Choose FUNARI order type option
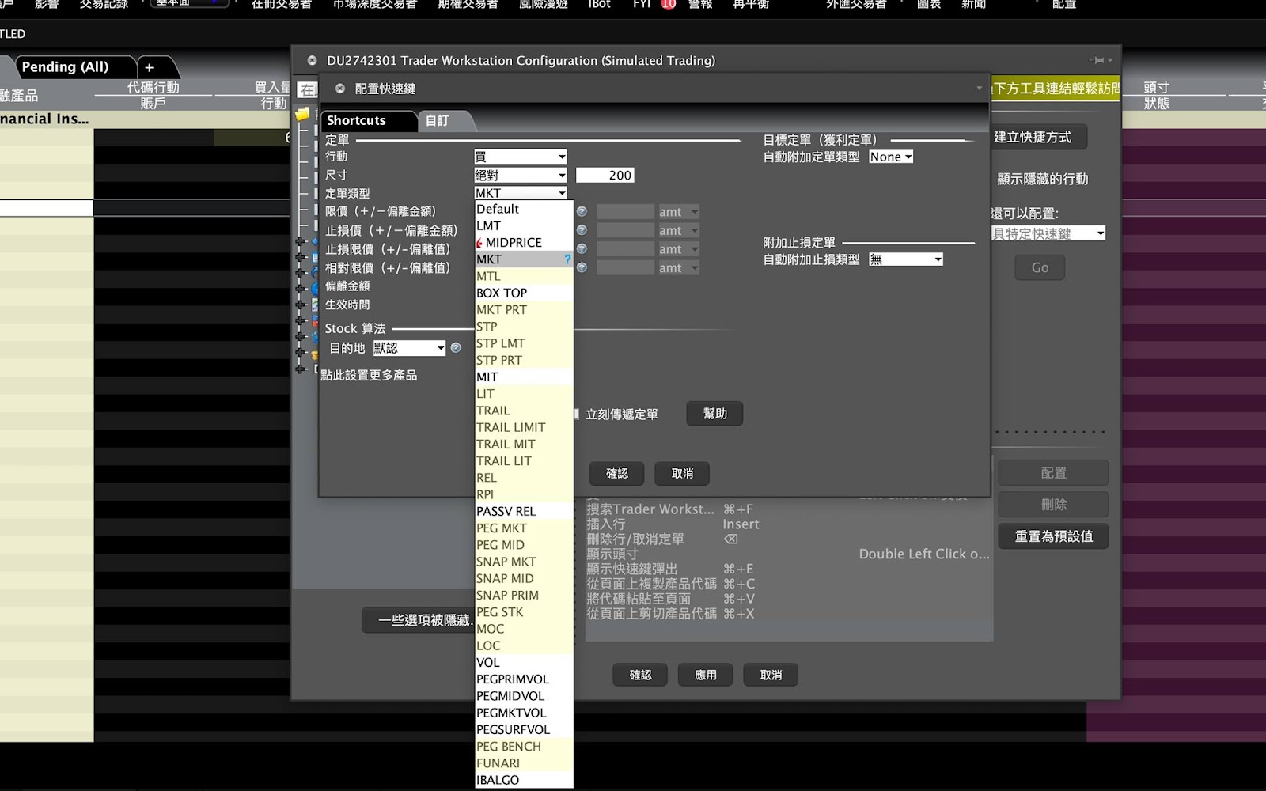Image resolution: width=1266 pixels, height=791 pixels. 523,763
